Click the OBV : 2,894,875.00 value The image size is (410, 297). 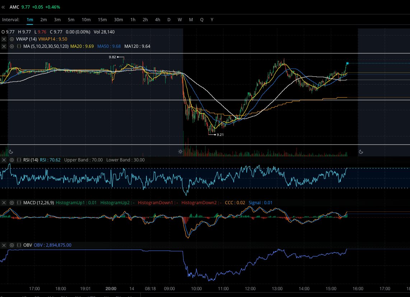point(52,245)
